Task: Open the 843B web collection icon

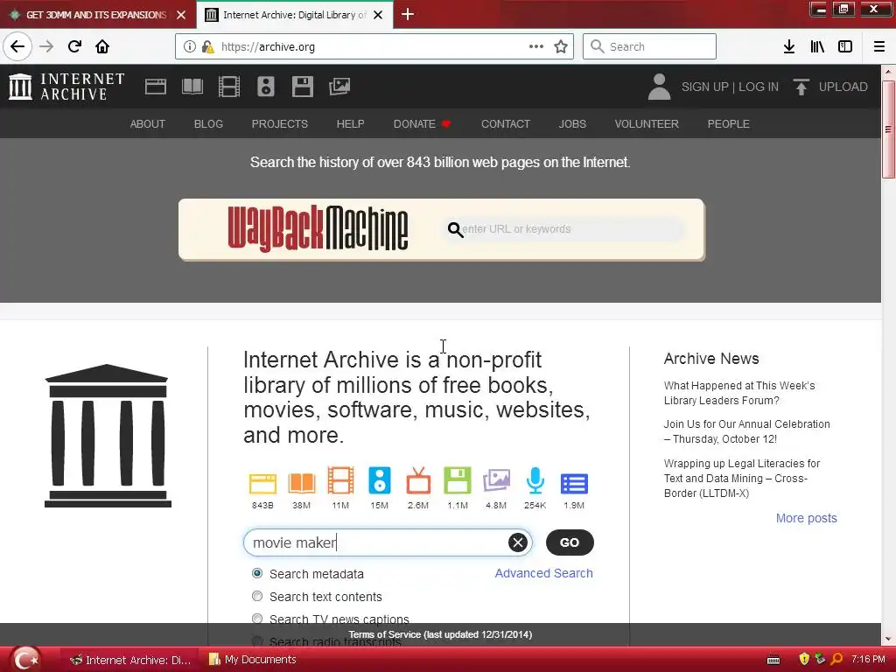Action: [x=262, y=483]
